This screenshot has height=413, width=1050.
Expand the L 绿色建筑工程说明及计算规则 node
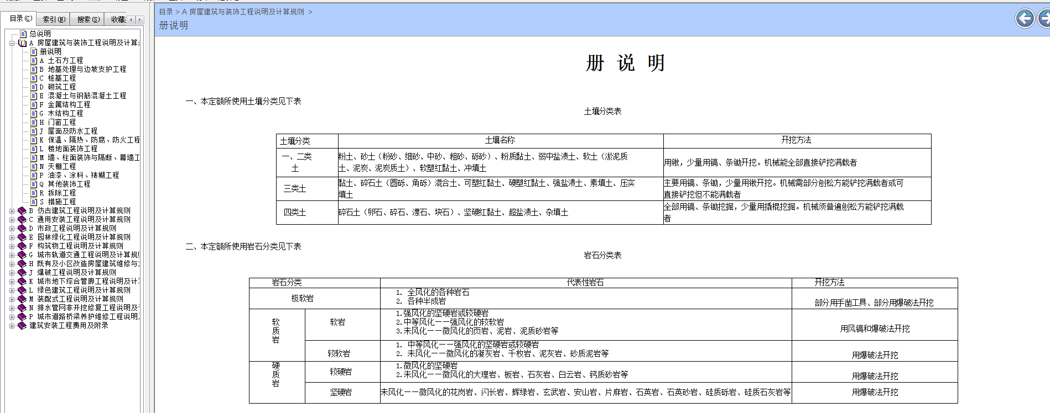tap(12, 290)
